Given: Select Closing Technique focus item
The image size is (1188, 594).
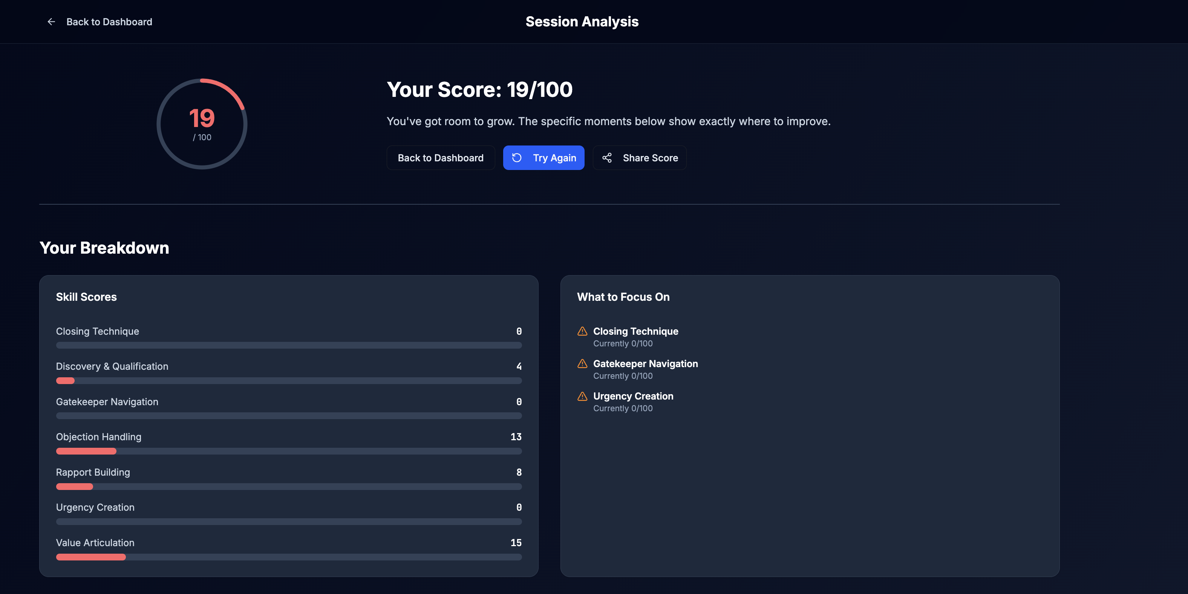Looking at the screenshot, I should [635, 337].
